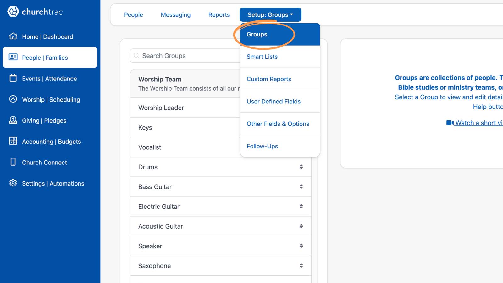Open Custom Reports menu entry
This screenshot has width=503, height=283.
(x=280, y=79)
